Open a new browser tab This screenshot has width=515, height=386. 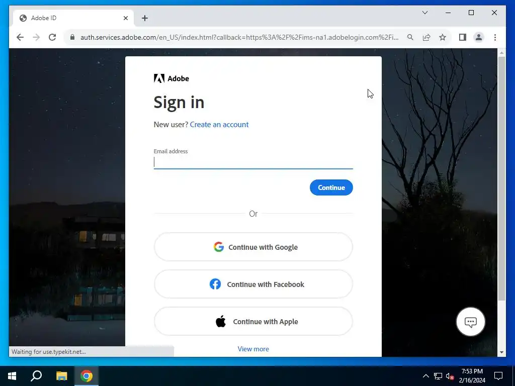click(144, 18)
